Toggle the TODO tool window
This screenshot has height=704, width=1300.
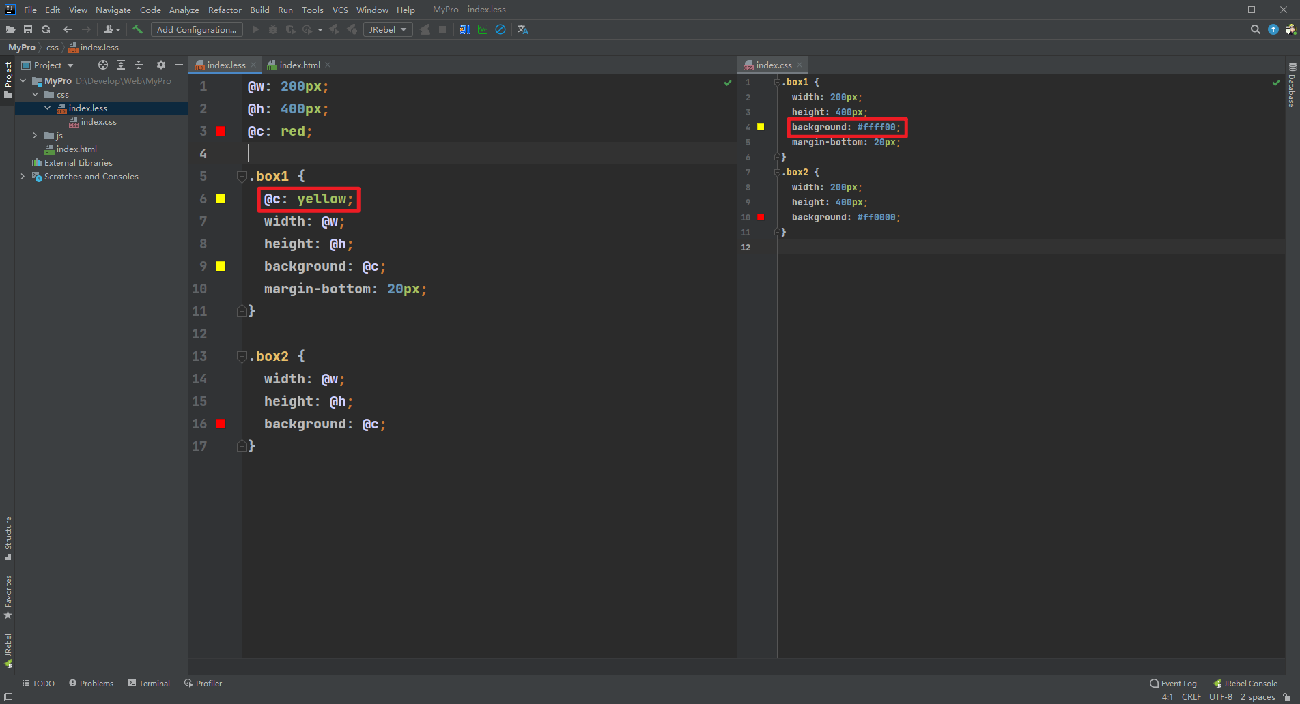[x=38, y=684]
